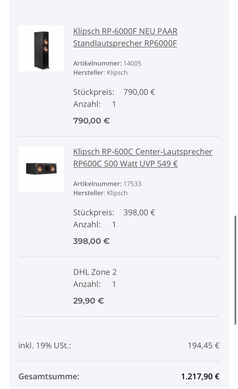
Task: Click the RP-600C center speaker thumbnail
Action: point(41,169)
